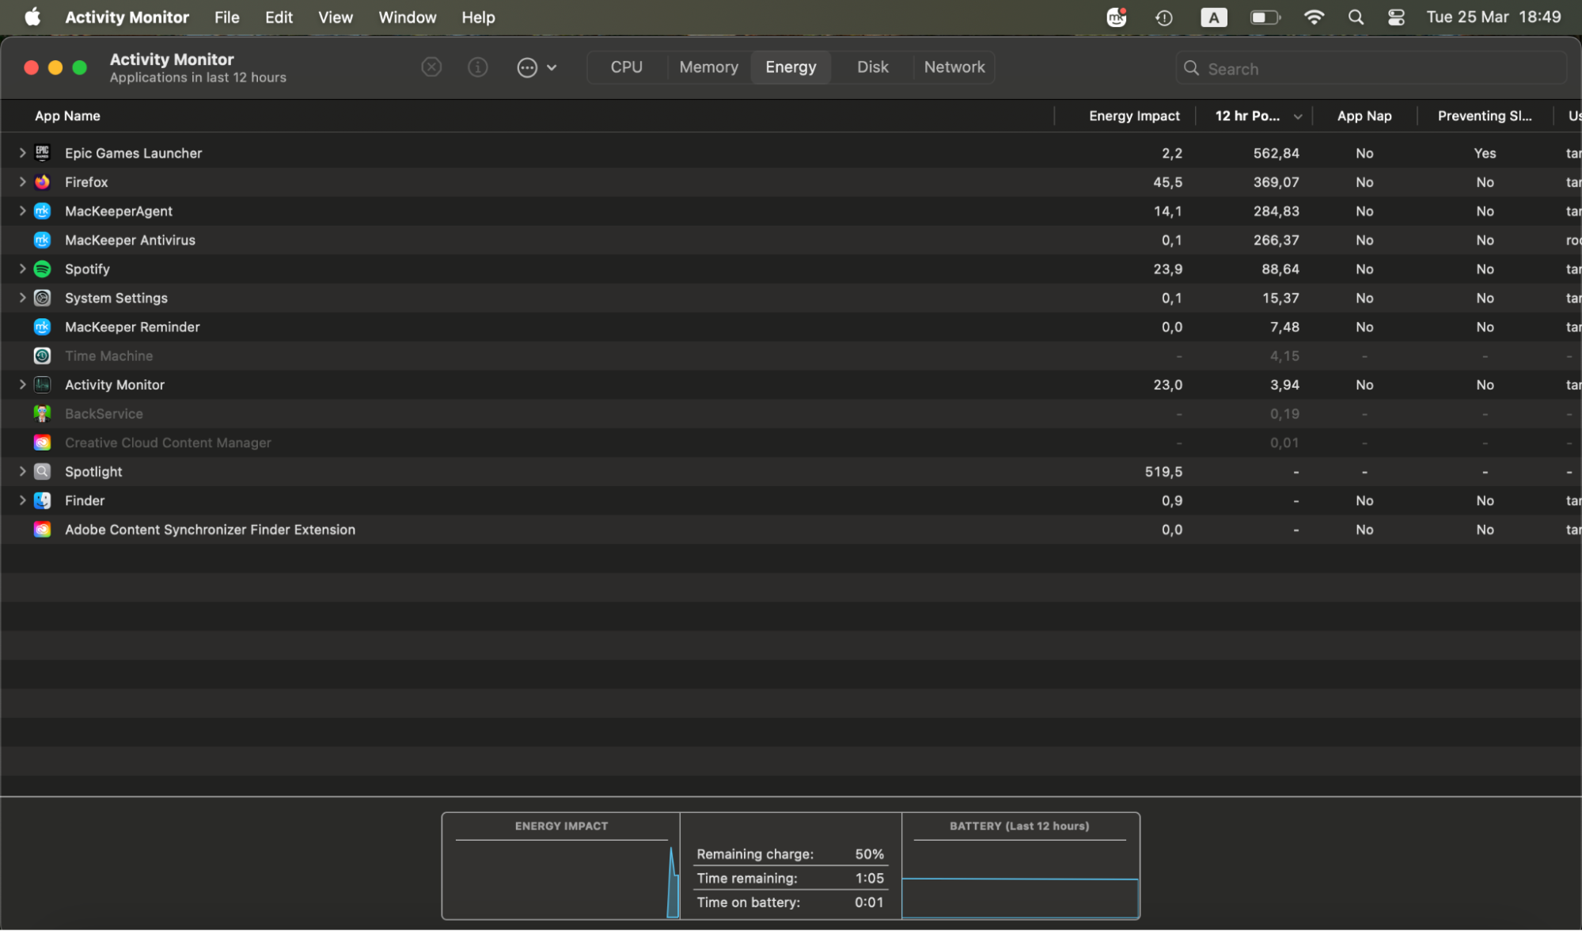
Task: Click the App Nap column header
Action: pos(1364,116)
